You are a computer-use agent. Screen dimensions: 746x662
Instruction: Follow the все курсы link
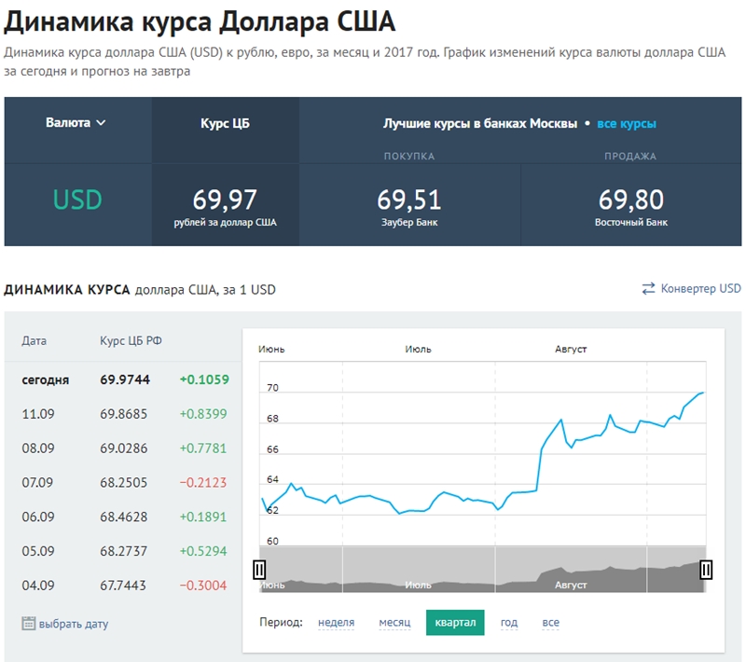point(627,123)
